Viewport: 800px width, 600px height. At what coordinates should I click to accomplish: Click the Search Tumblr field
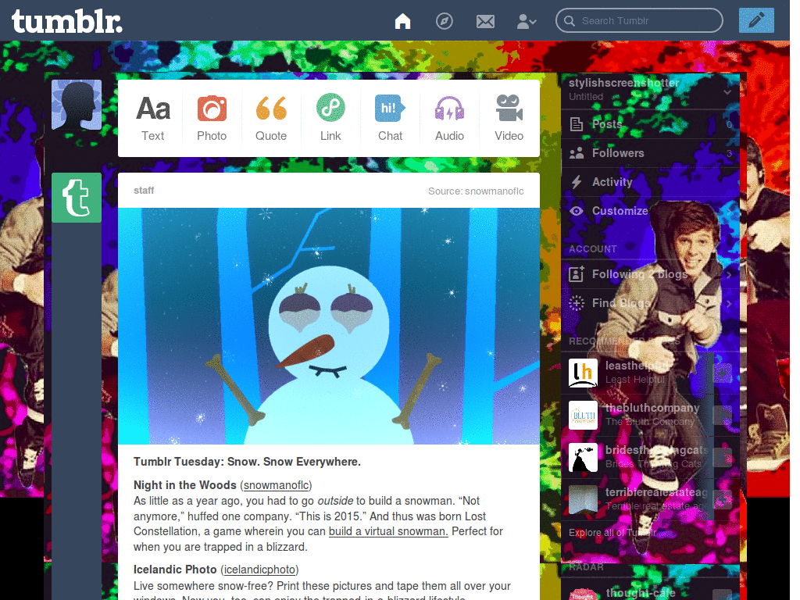pos(639,20)
